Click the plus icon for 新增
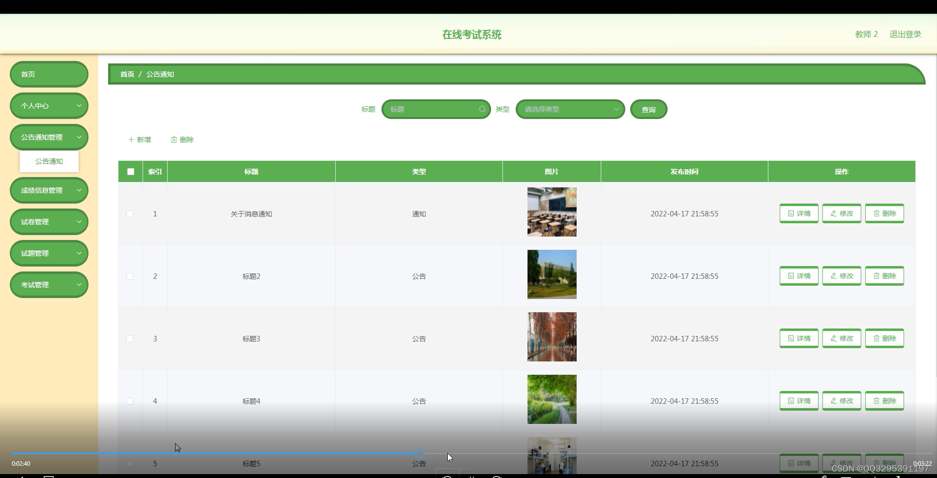Viewport: 937px width, 478px height. (131, 140)
